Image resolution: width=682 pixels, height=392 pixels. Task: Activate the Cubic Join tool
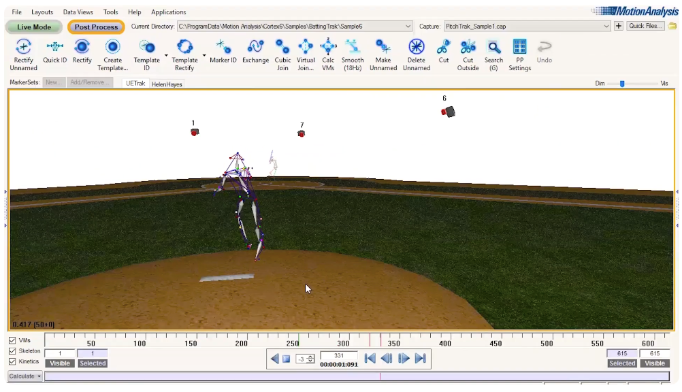(x=282, y=51)
